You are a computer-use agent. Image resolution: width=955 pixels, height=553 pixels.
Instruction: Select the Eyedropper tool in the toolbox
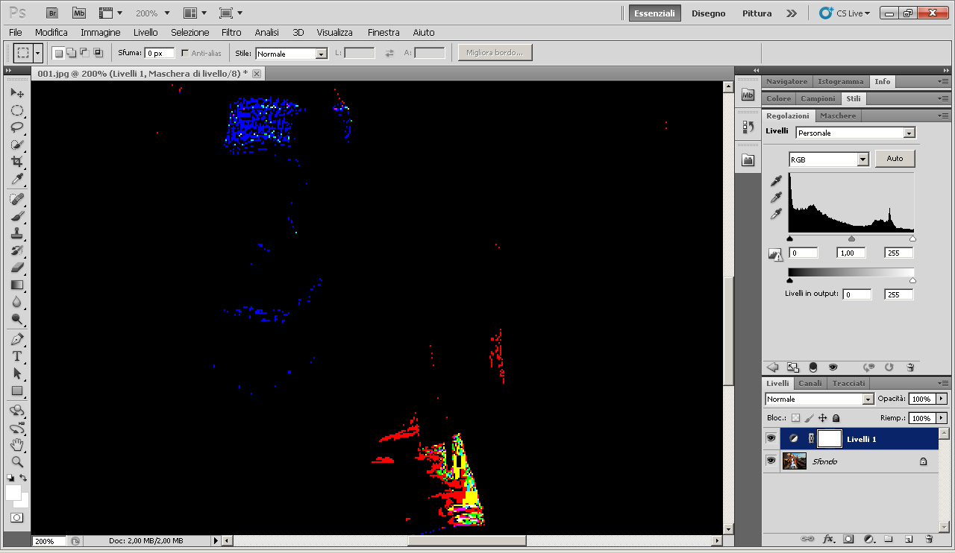(16, 179)
